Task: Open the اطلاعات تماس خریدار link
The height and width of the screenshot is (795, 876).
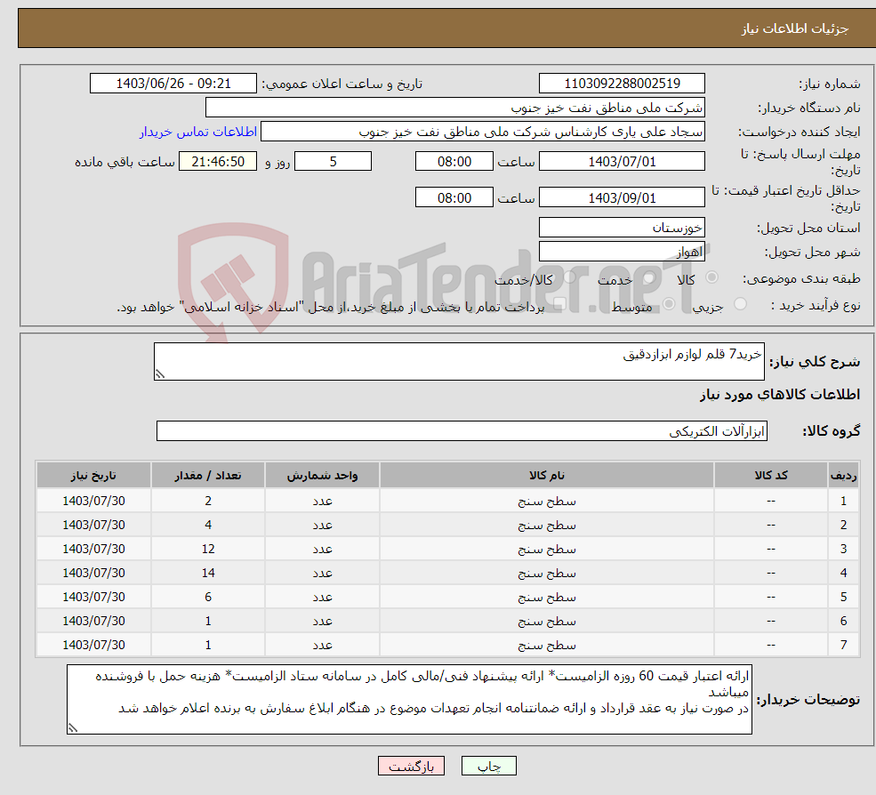Action: pos(198,132)
